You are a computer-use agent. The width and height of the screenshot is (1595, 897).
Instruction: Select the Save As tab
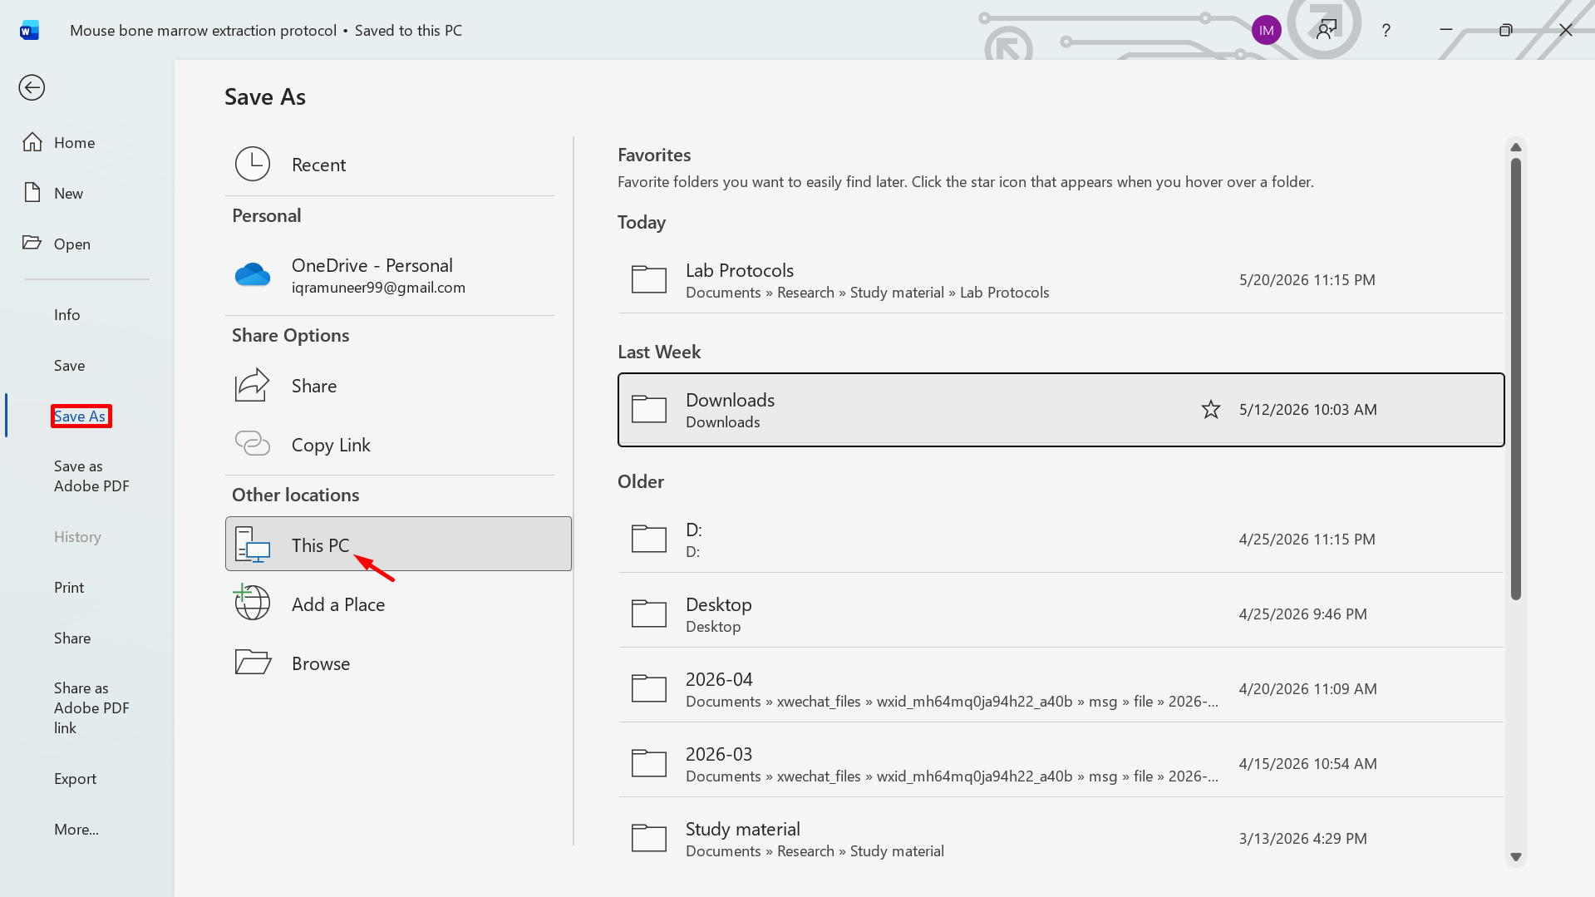80,416
